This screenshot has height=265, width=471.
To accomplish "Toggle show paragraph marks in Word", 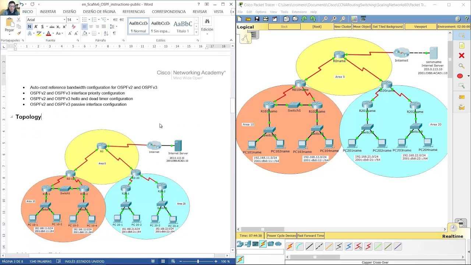I will coord(114,33).
